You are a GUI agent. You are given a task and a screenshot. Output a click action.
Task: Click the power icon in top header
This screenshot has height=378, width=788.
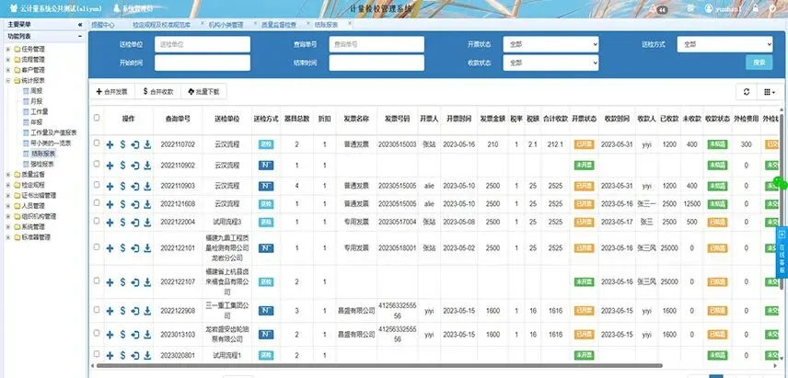click(x=772, y=8)
